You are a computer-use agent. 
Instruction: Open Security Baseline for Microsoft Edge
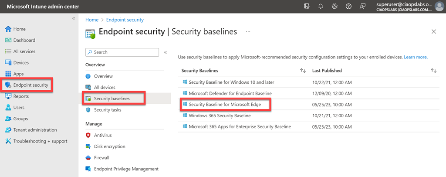pyautogui.click(x=225, y=105)
